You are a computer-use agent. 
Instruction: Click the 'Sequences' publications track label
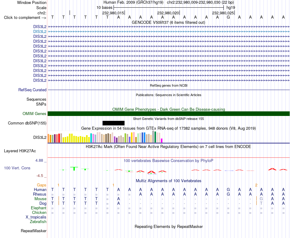36,99
